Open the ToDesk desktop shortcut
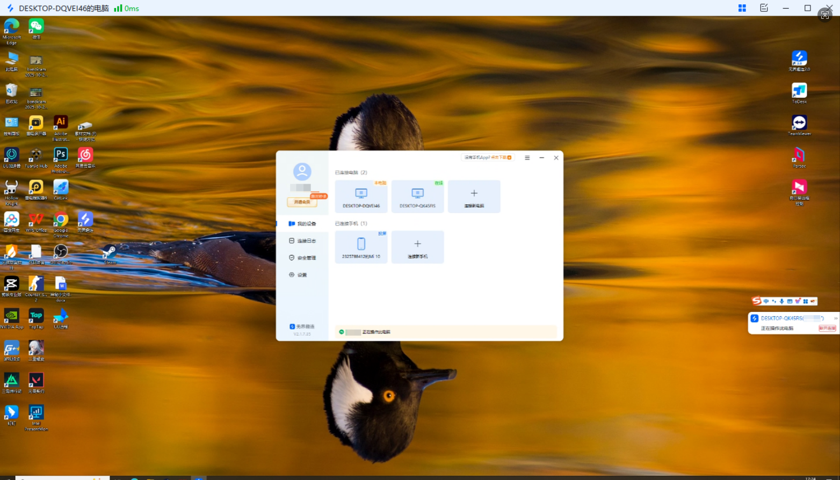 [x=799, y=92]
